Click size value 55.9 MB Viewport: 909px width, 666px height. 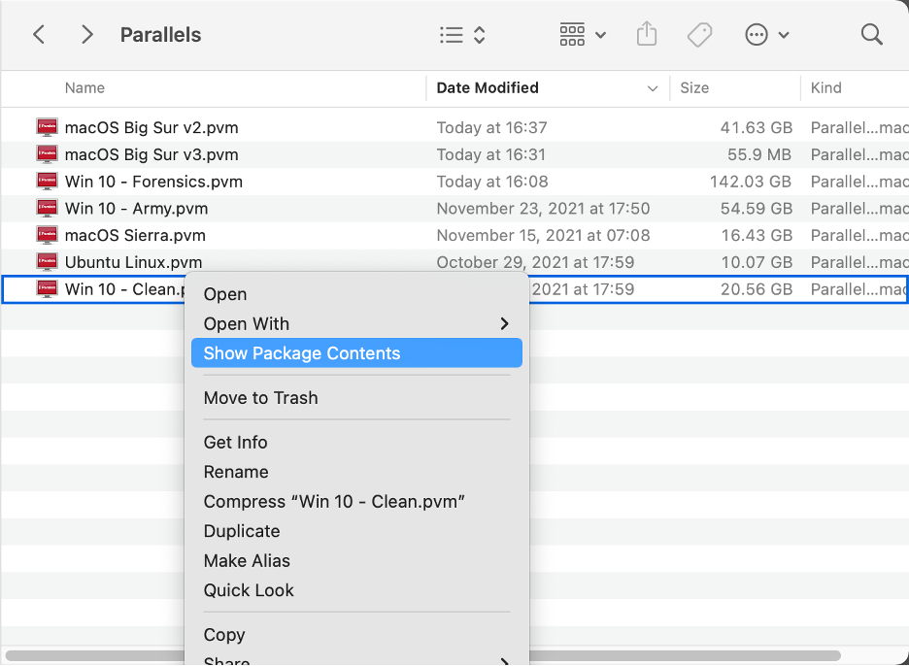pos(759,154)
